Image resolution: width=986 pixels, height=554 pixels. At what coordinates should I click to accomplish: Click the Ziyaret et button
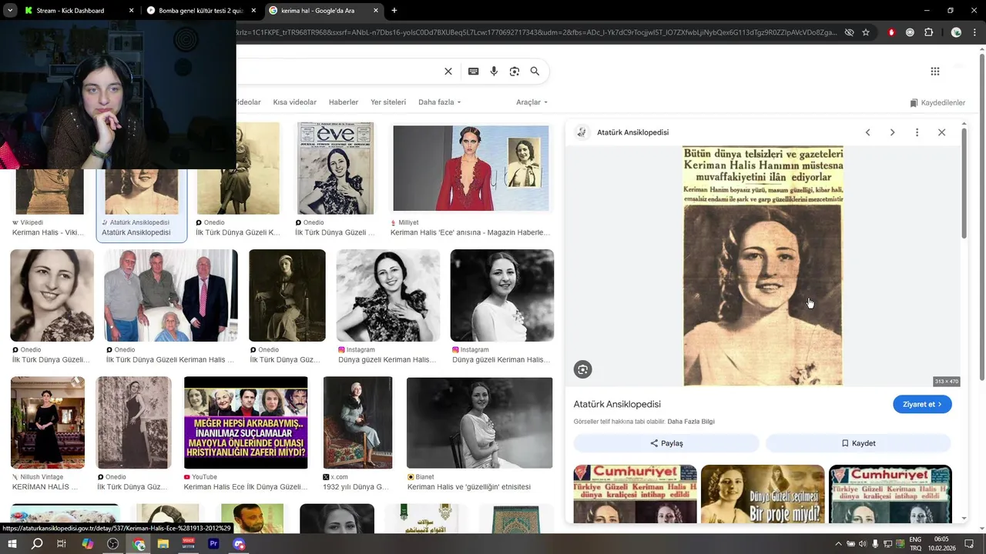(922, 404)
